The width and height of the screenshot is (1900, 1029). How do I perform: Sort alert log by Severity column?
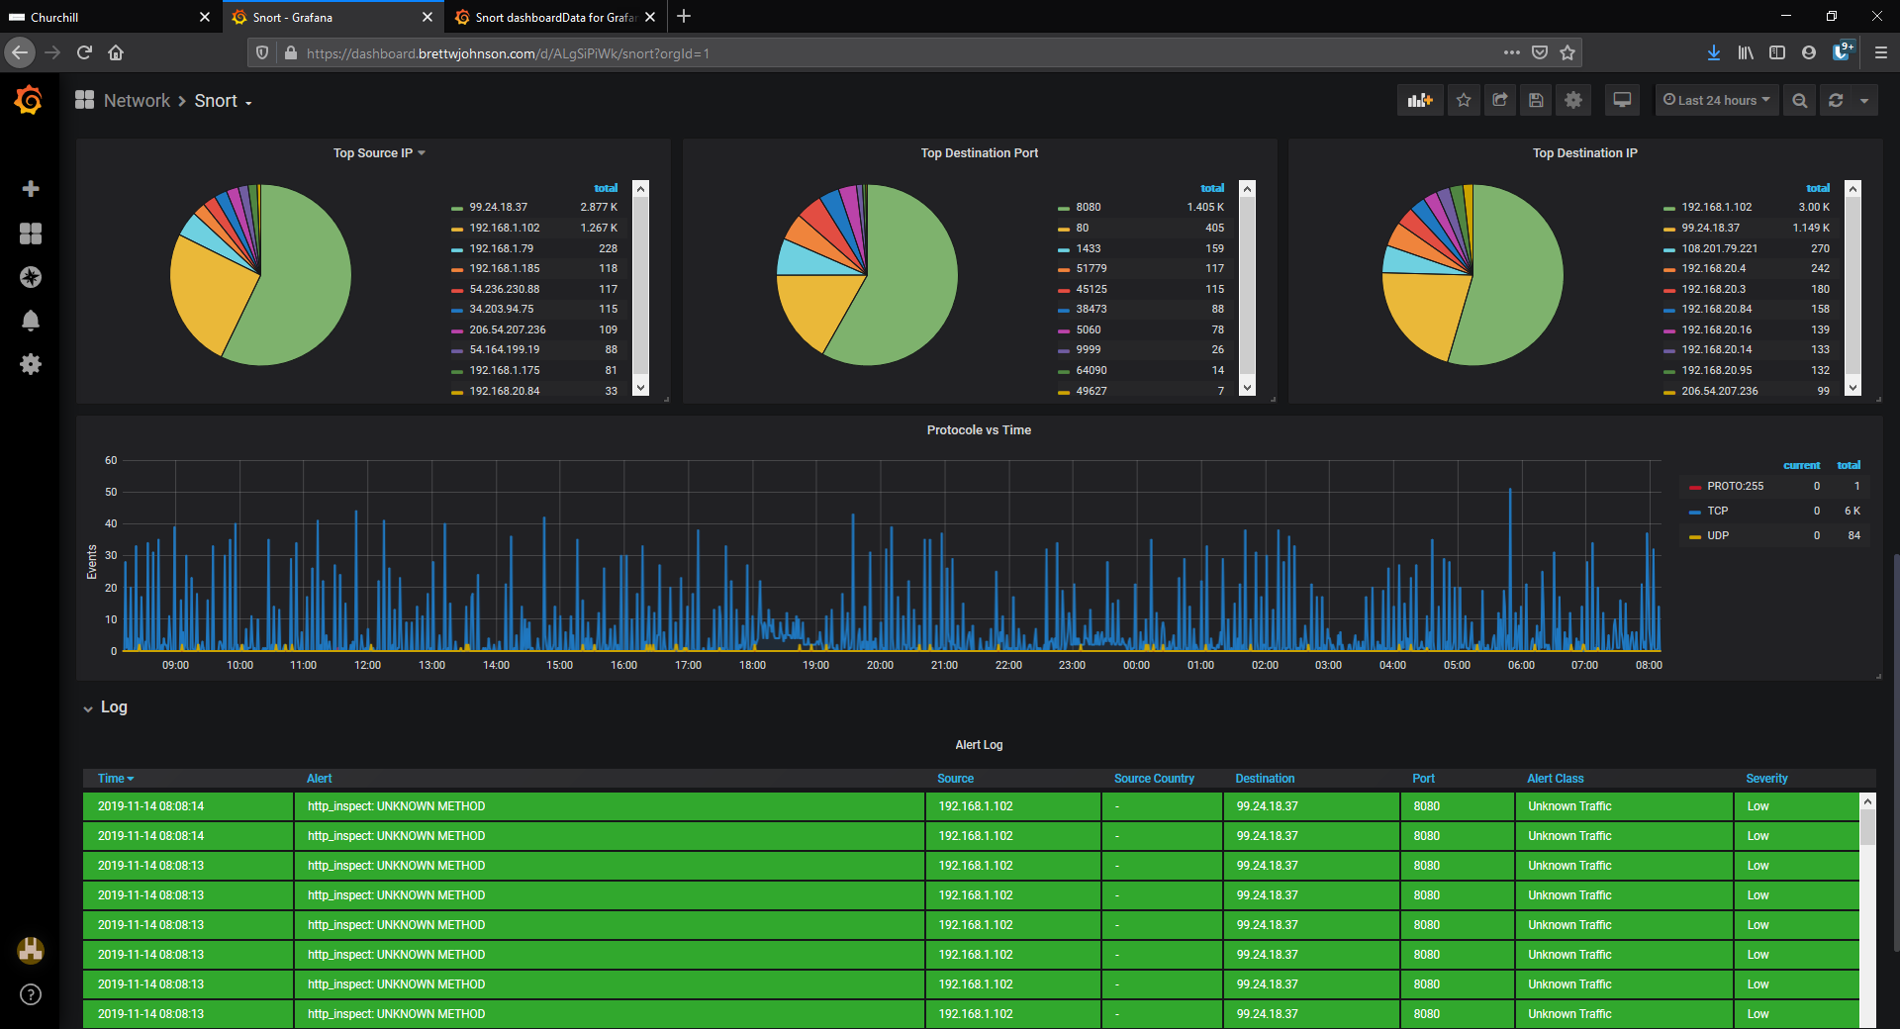[x=1766, y=779]
